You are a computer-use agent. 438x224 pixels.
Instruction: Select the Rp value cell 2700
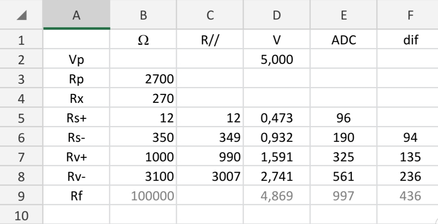pos(143,78)
